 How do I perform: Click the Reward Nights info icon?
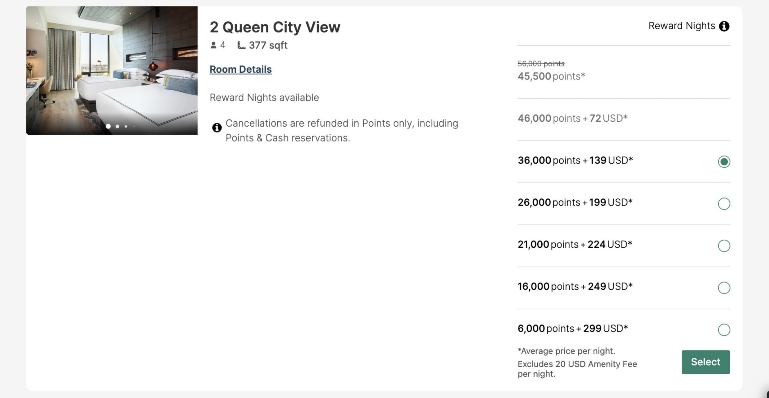724,26
